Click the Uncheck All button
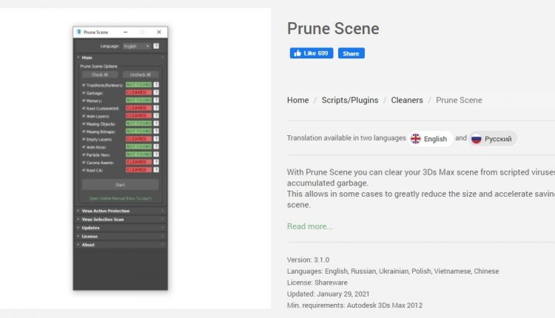The image size is (555, 318). (141, 75)
